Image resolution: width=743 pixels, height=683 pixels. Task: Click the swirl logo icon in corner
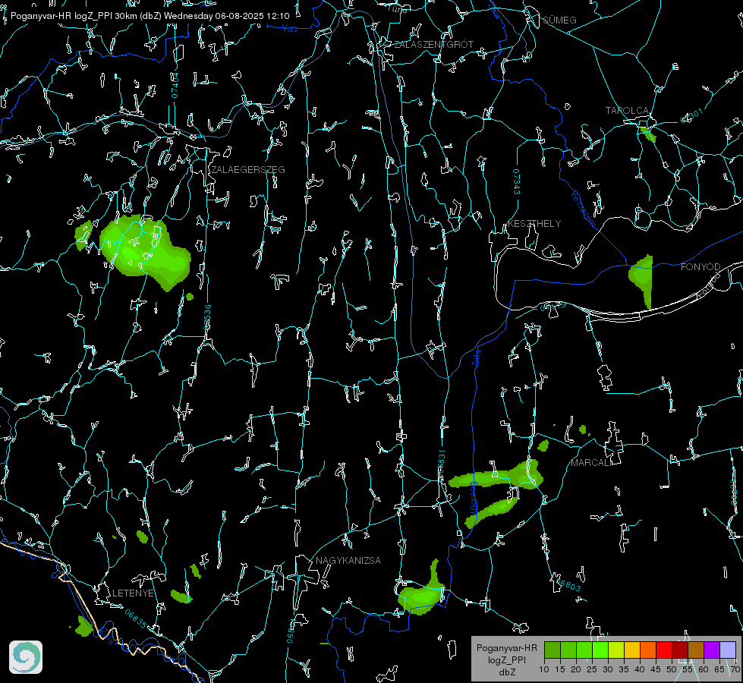click(x=26, y=657)
